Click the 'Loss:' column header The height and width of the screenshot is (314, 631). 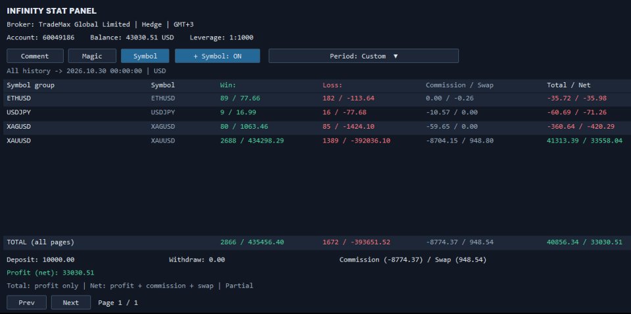[333, 85]
